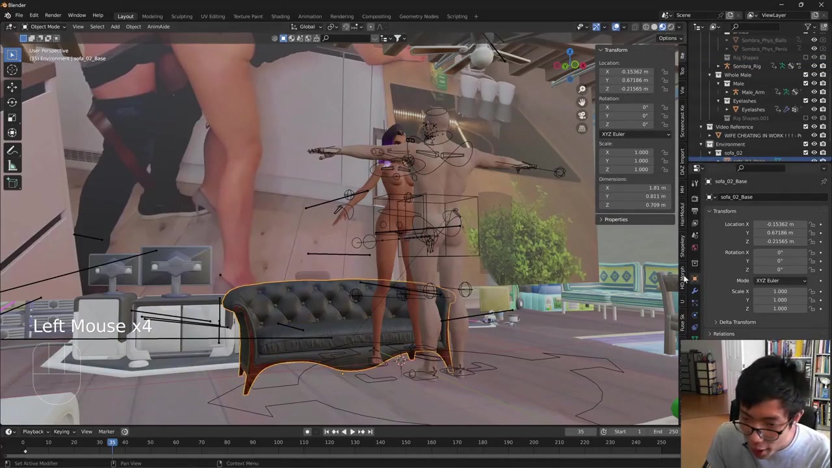Screen dimensions: 832x468
Task: Select the 3D Cursor tool
Action: 12,70
